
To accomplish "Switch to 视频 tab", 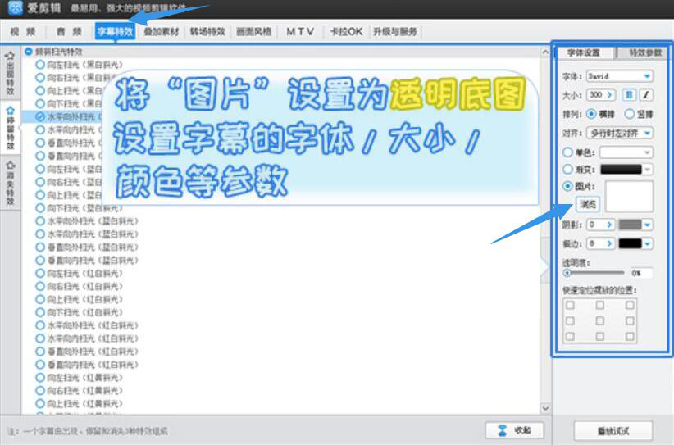I will click(x=22, y=31).
